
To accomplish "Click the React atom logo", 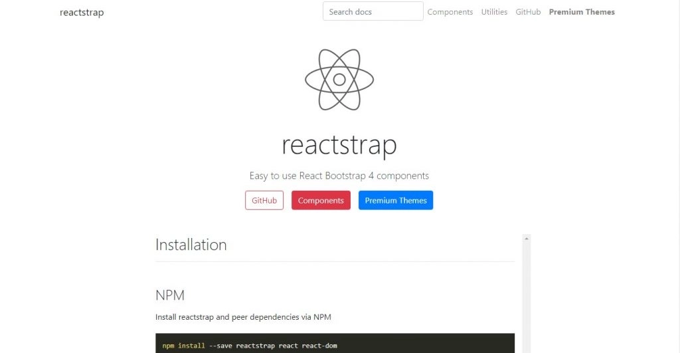I will coord(339,80).
